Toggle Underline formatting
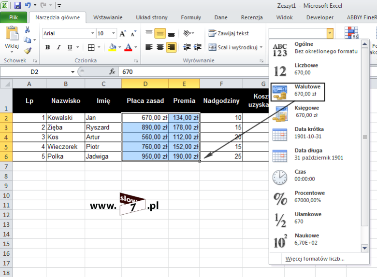Viewport: 377px width, 277px height. pyautogui.click(x=70, y=47)
